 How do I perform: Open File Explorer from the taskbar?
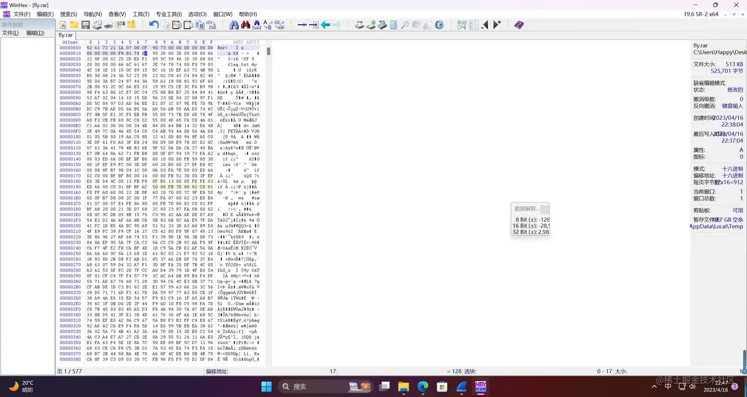pyautogui.click(x=403, y=386)
